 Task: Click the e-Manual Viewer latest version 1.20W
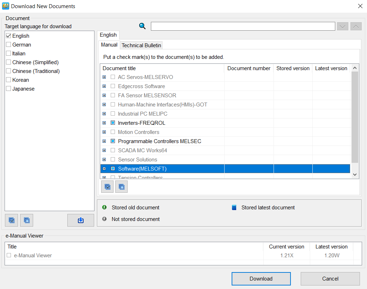pyautogui.click(x=332, y=255)
